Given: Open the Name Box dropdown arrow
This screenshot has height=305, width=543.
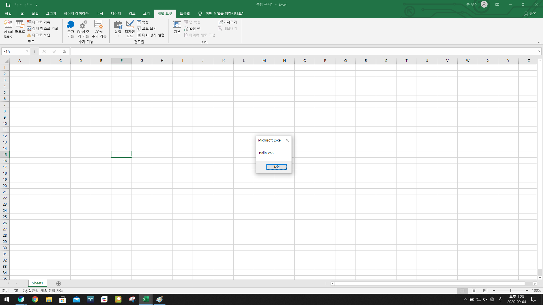Looking at the screenshot, I should coord(27,51).
